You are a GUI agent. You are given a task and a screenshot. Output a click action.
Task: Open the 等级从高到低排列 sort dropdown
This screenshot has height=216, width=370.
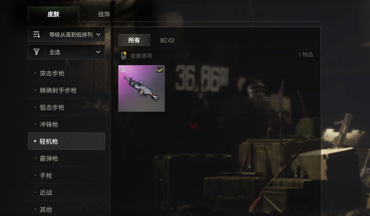click(66, 35)
